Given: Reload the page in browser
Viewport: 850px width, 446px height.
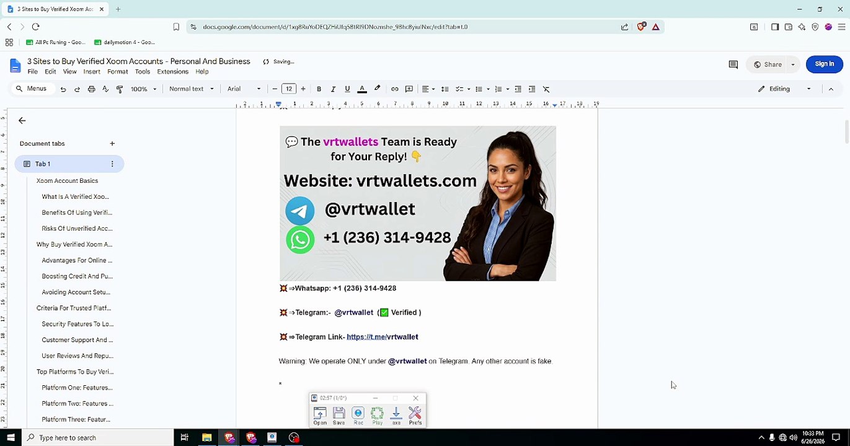Looking at the screenshot, I should [x=35, y=27].
